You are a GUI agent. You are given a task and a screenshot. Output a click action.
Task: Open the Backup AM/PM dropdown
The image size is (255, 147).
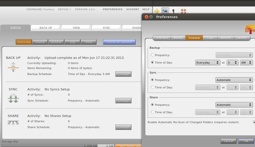pyautogui.click(x=246, y=63)
